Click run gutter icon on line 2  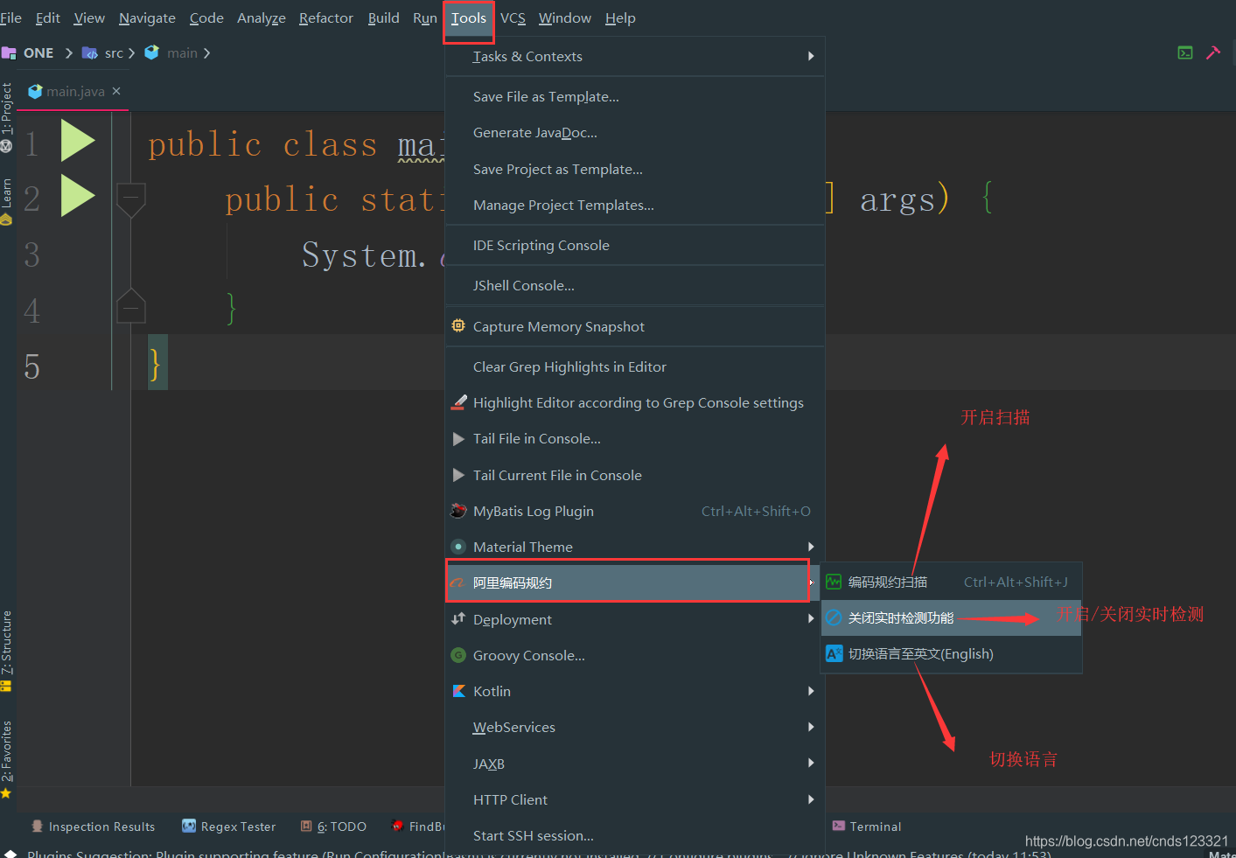78,195
